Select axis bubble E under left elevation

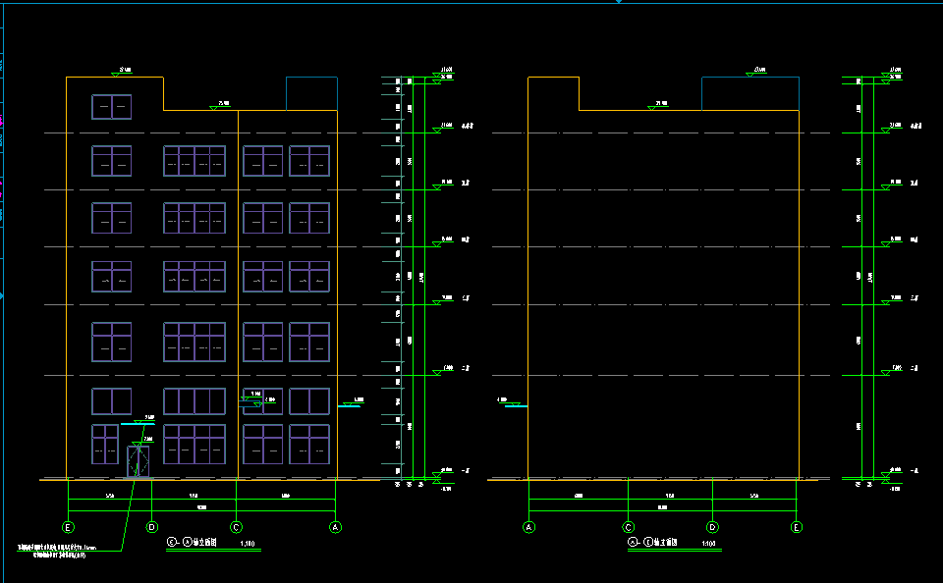coord(68,527)
